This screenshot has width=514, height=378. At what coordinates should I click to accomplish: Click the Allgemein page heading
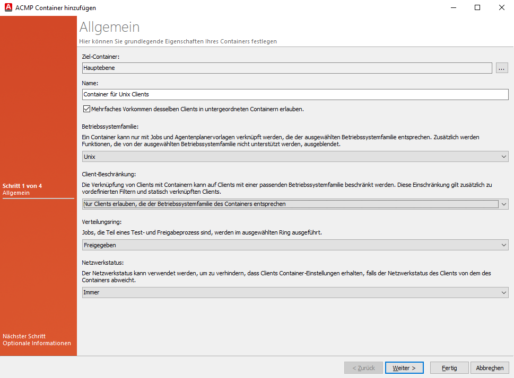point(109,27)
